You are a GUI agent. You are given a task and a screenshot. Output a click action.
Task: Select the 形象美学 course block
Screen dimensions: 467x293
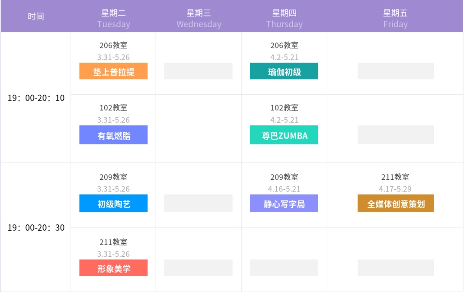pyautogui.click(x=113, y=268)
